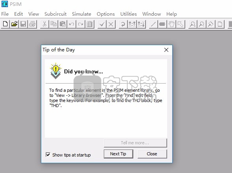Click the Zoom Out magnifier icon
The height and width of the screenshot is (173, 232).
point(202,24)
